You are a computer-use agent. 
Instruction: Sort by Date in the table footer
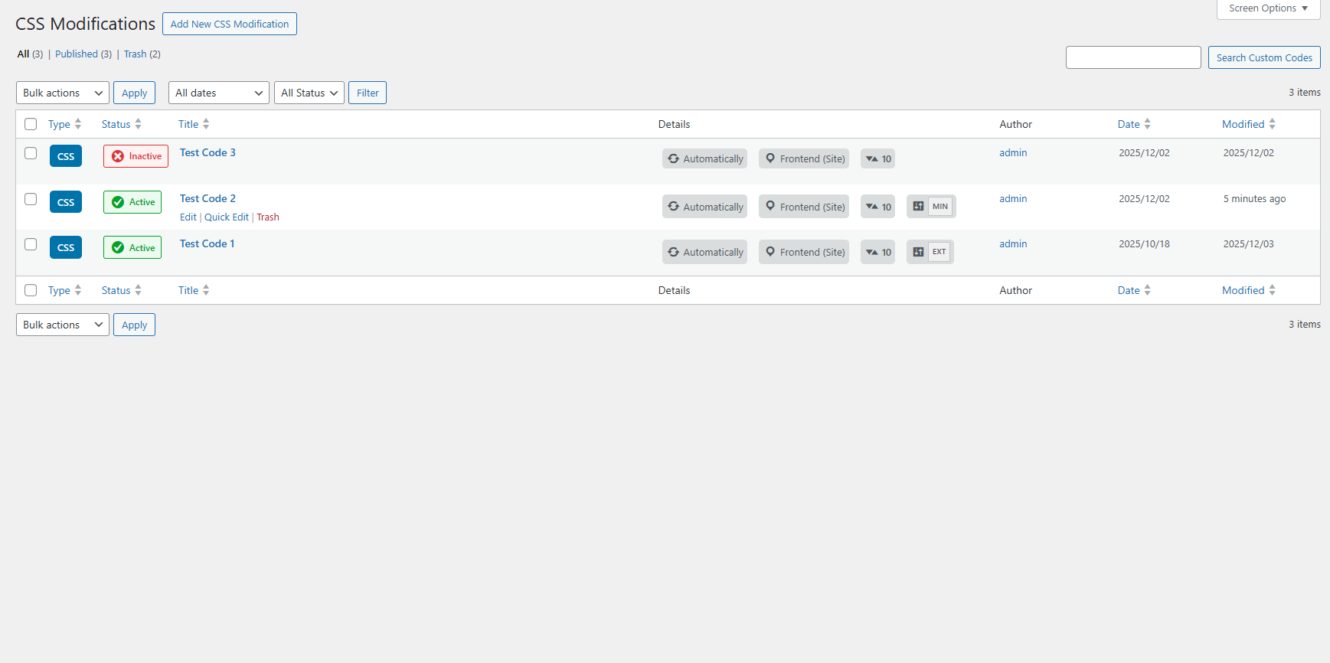click(1134, 290)
